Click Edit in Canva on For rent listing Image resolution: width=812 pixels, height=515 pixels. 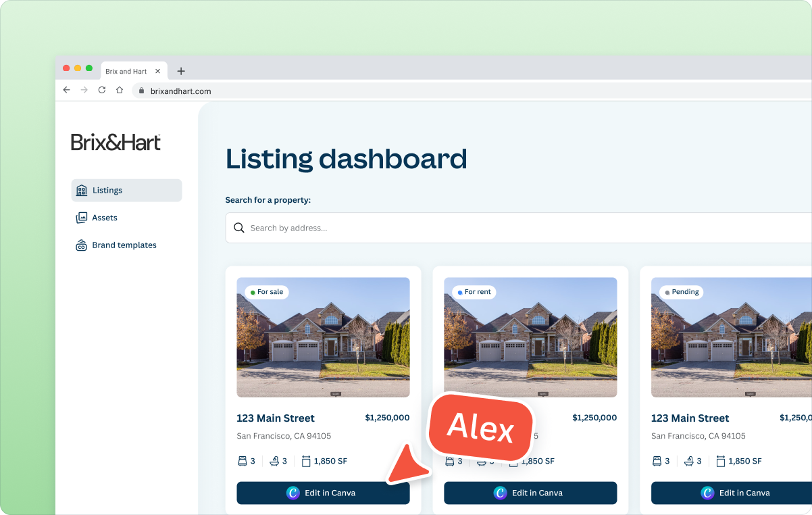530,493
